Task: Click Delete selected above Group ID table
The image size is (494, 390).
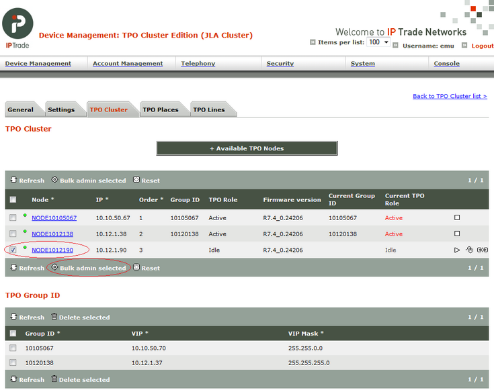Action: (81, 318)
